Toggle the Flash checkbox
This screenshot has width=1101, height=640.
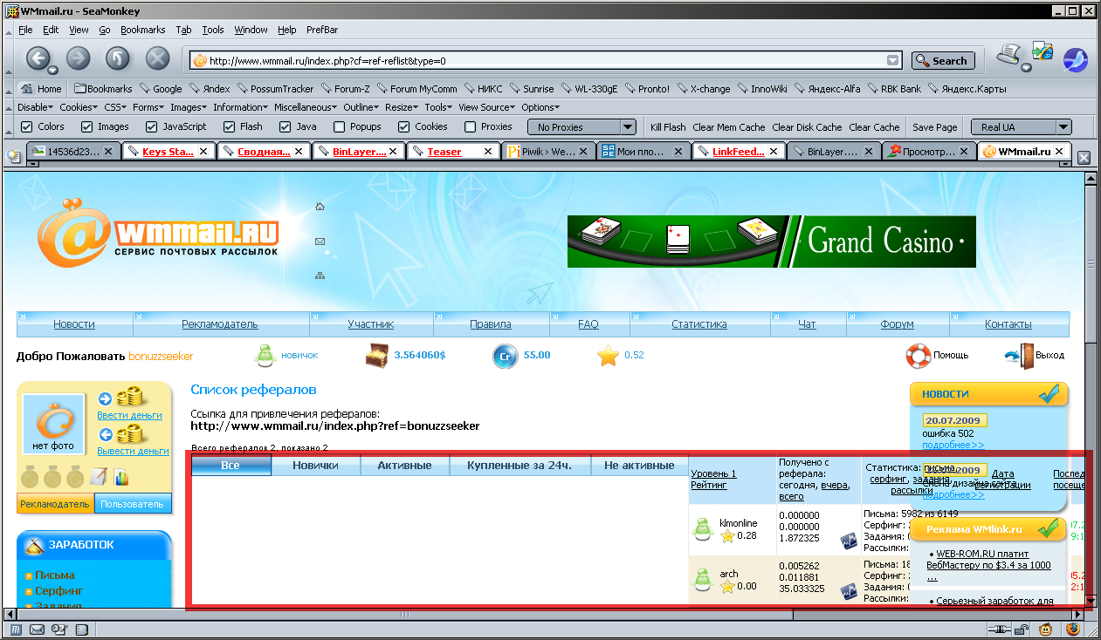(228, 126)
